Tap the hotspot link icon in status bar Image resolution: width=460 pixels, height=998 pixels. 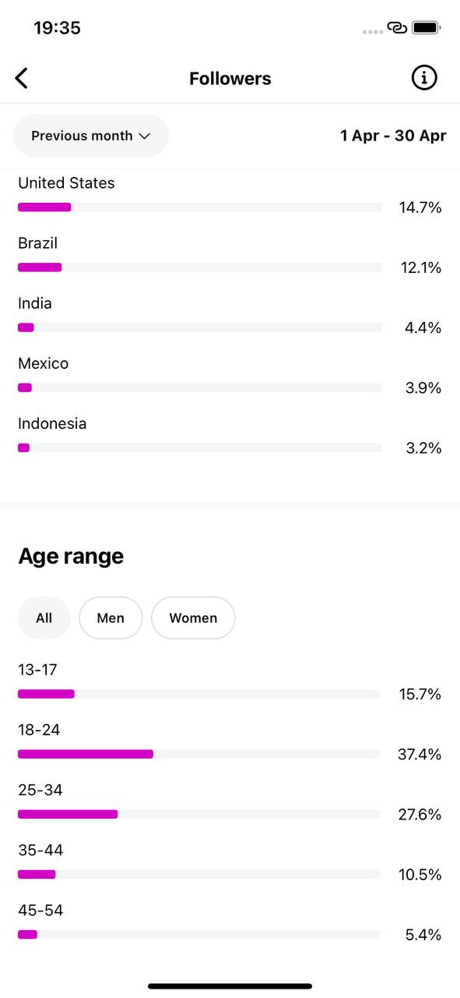click(x=397, y=28)
